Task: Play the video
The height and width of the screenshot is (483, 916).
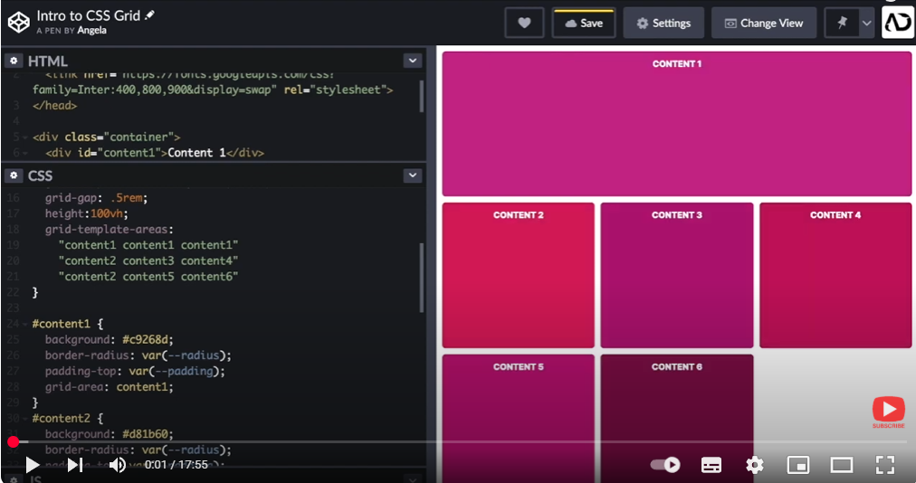Action: pyautogui.click(x=32, y=465)
